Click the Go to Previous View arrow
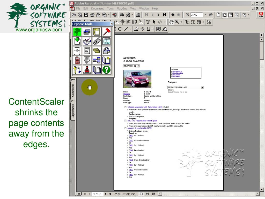Screen dimensions: 265x199 [x=173, y=15]
